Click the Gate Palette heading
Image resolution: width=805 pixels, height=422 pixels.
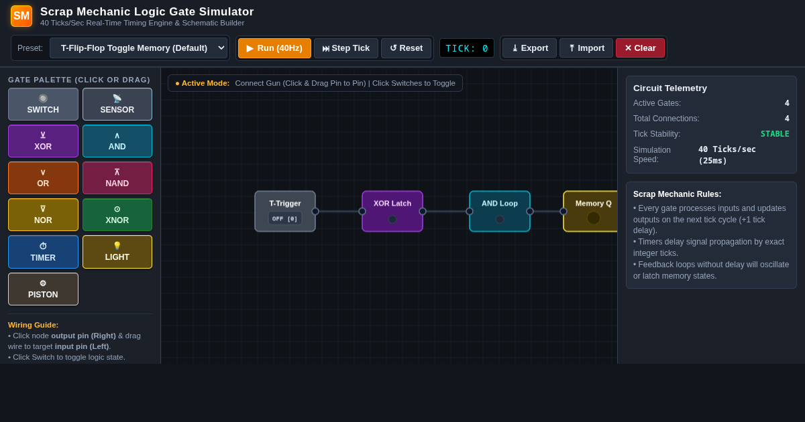tap(79, 80)
